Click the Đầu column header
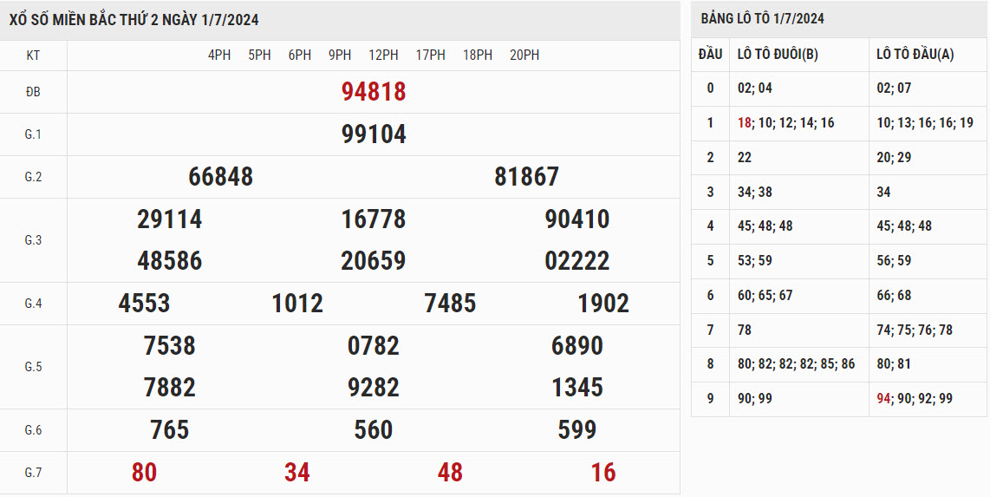Viewport: 990px width, 497px height. pyautogui.click(x=710, y=54)
